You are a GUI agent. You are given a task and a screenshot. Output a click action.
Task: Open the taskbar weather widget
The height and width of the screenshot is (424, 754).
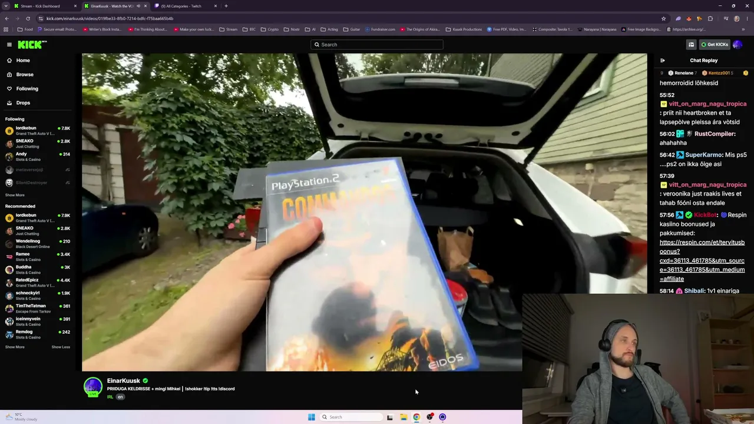(x=21, y=417)
